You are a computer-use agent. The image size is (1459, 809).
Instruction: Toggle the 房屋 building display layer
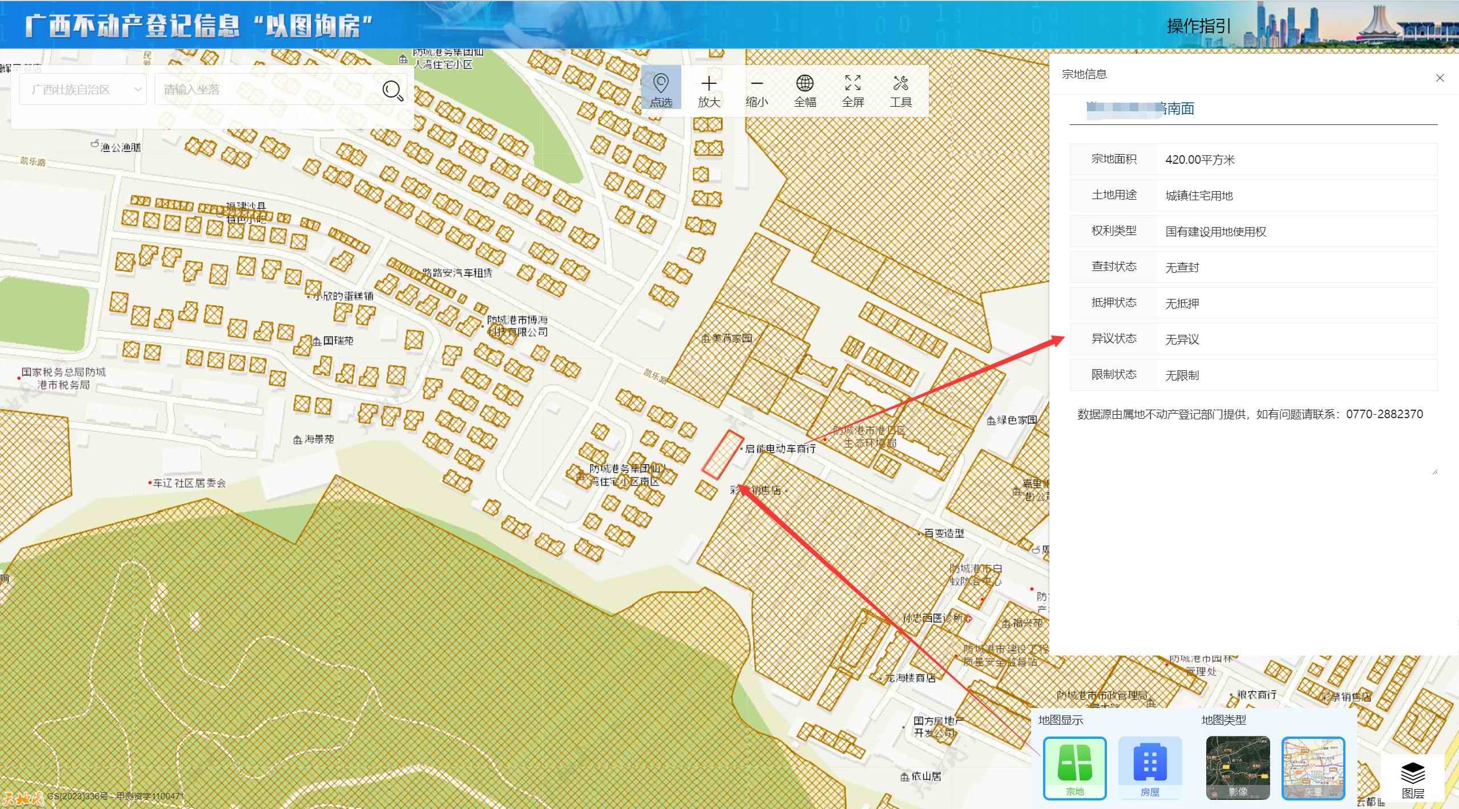pyautogui.click(x=1150, y=767)
